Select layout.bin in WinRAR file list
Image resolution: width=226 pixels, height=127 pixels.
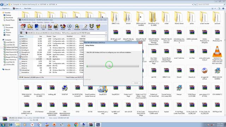point(24,57)
